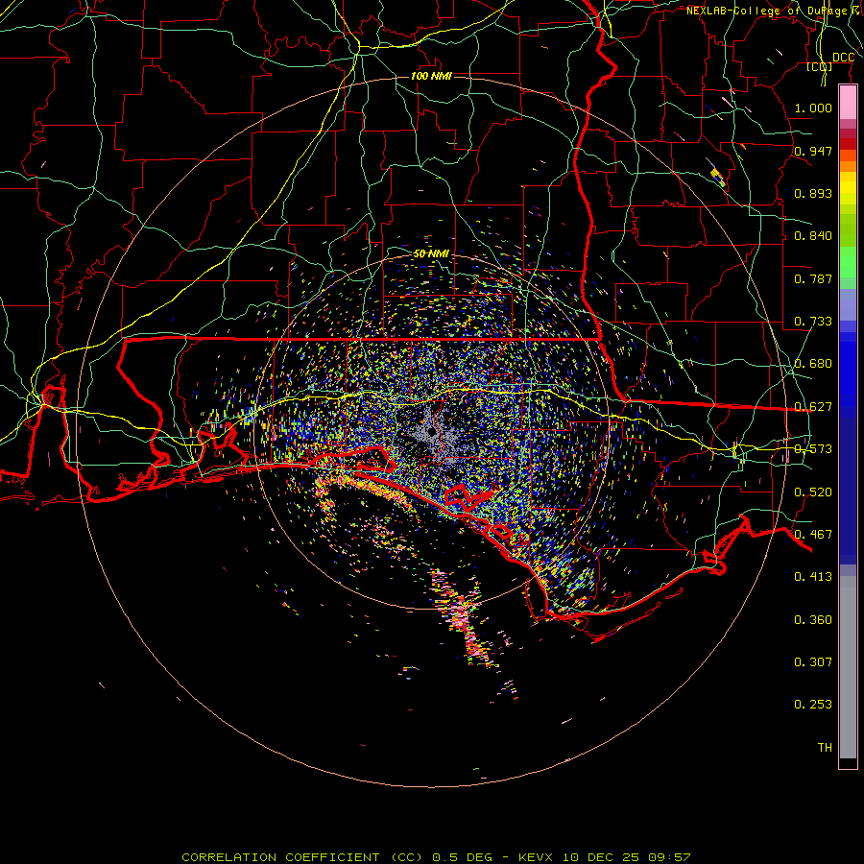Select the 0.787 scale value
864x864 pixels.
click(813, 278)
